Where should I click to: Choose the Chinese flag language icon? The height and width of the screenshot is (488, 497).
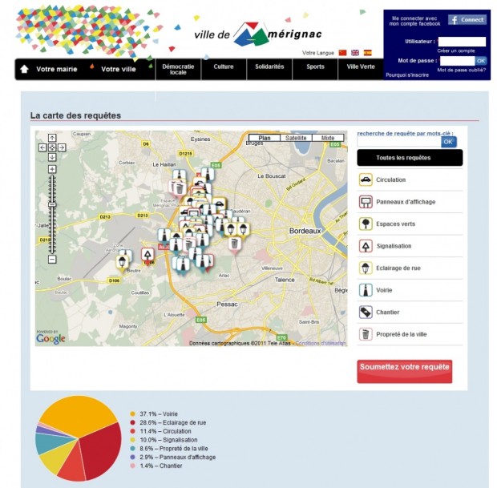pos(343,52)
